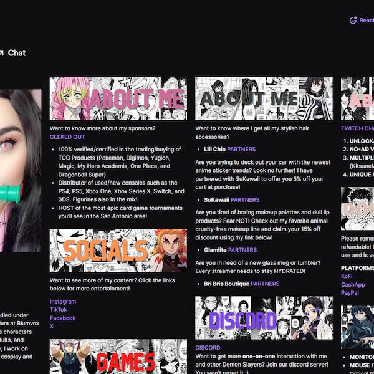374x374 pixels.
Task: Click the partially visible DON... banner
Action: (357, 209)
